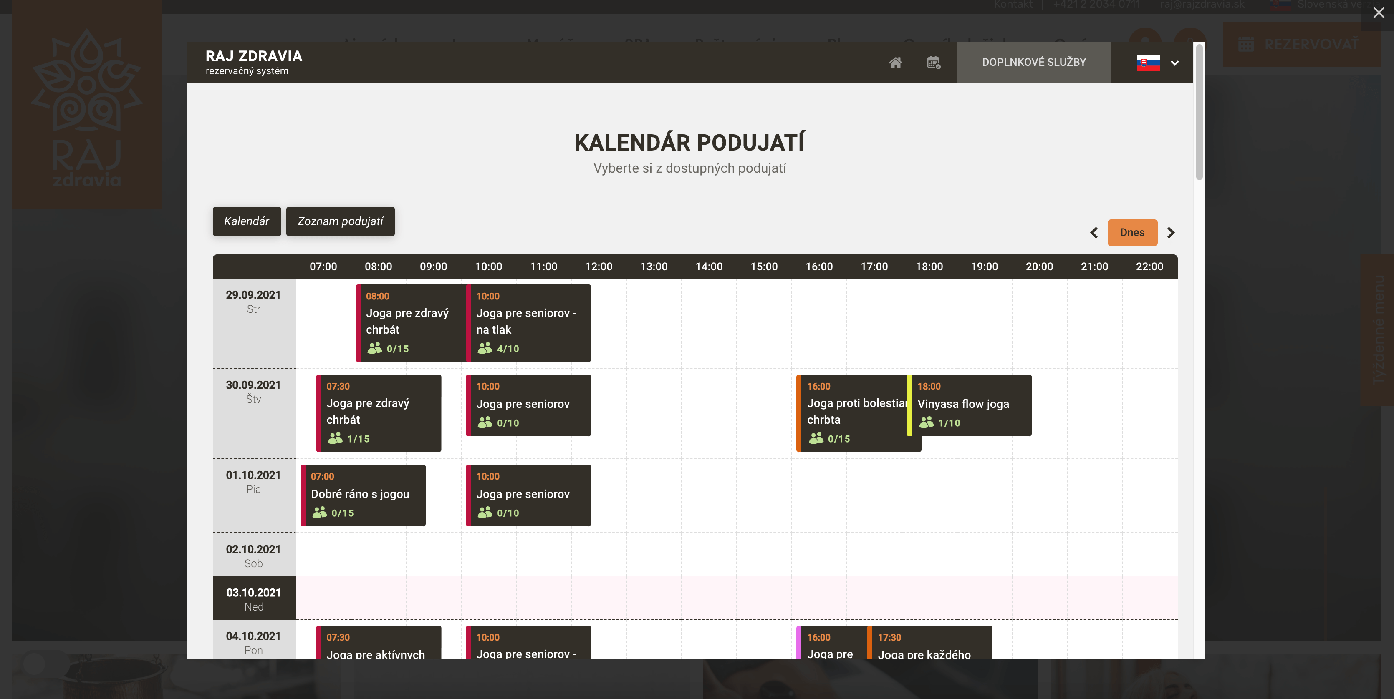Image resolution: width=1394 pixels, height=699 pixels.
Task: Open 17:30 Joga pre každého event
Action: 930,642
